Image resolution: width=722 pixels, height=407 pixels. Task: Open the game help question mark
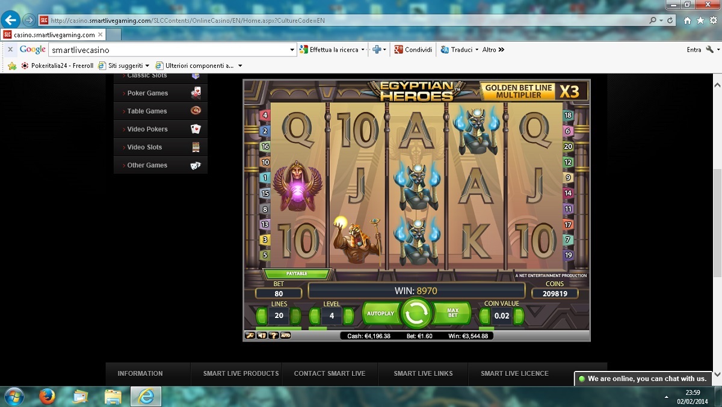[273, 335]
